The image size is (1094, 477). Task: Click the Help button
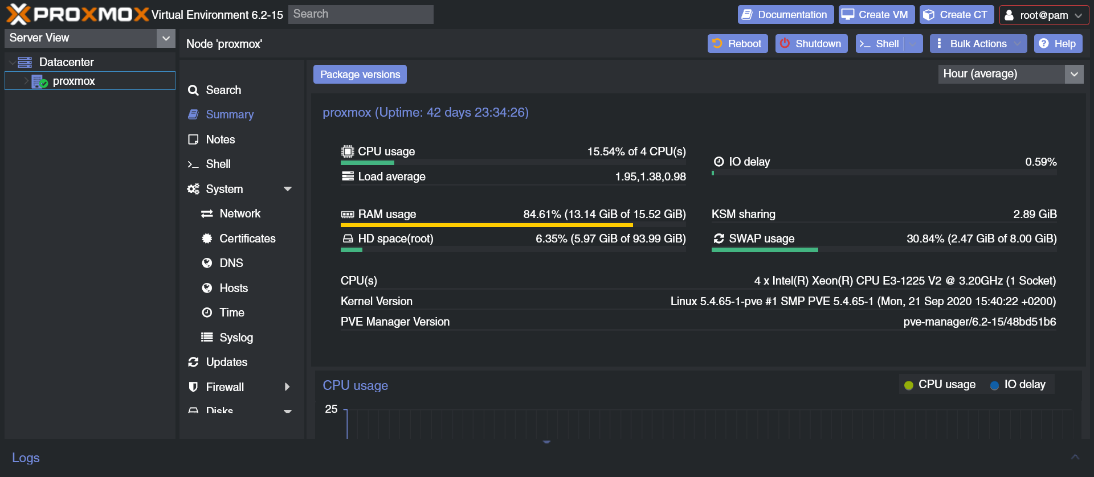1058,44
